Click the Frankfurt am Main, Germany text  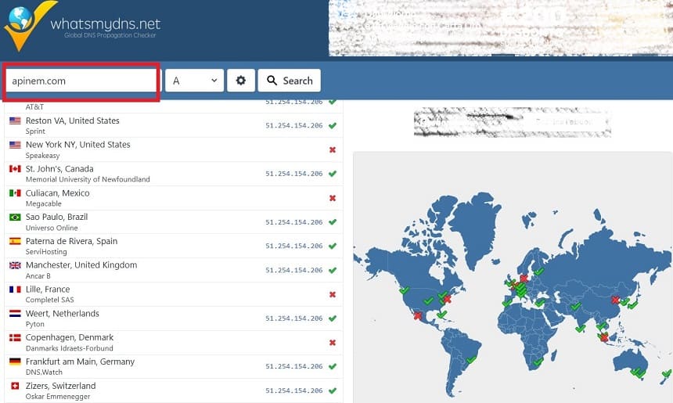click(81, 362)
